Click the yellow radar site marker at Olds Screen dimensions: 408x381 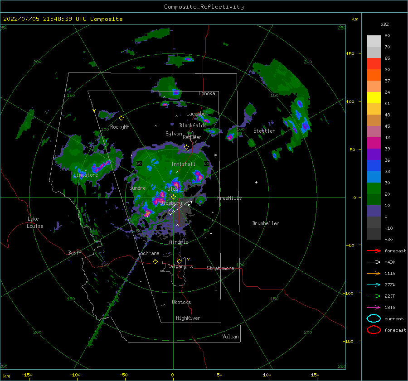(x=173, y=197)
